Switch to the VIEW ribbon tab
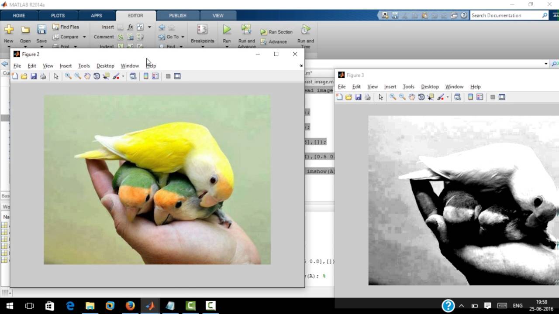559x314 pixels. 218,16
